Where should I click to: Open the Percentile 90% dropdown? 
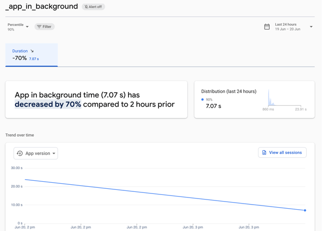point(18,27)
